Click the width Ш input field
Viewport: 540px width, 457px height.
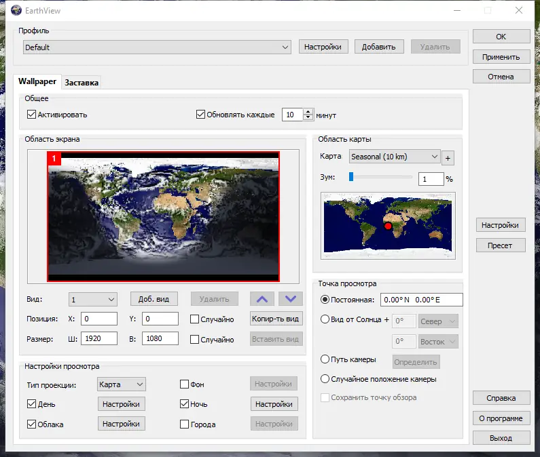coord(99,338)
